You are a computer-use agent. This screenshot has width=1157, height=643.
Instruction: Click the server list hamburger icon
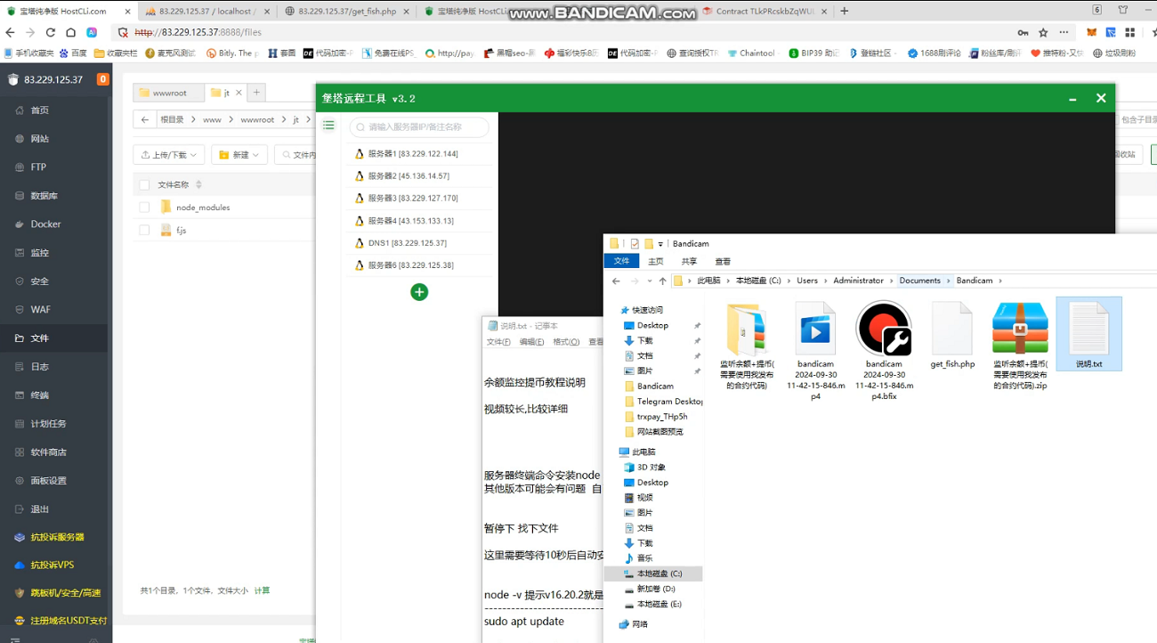point(328,126)
